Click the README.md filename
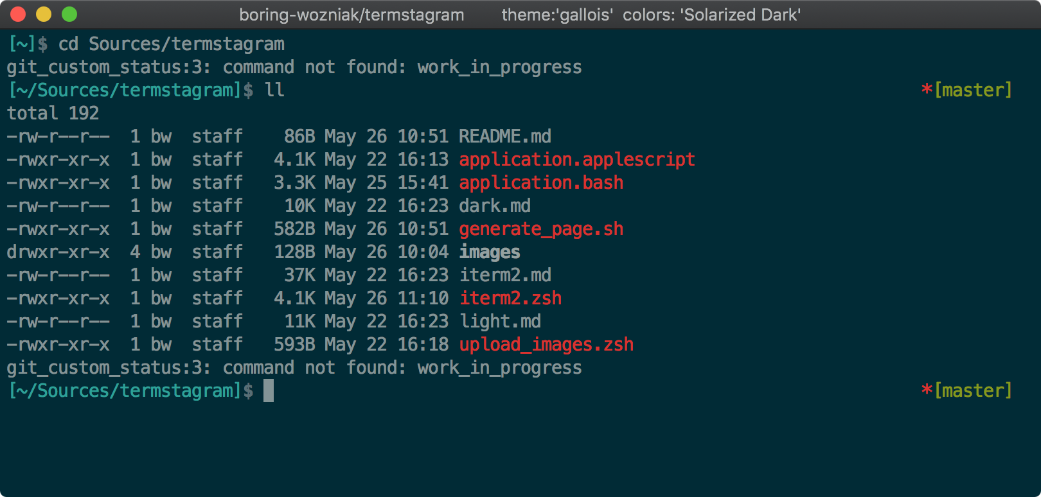The height and width of the screenshot is (497, 1041). click(504, 136)
